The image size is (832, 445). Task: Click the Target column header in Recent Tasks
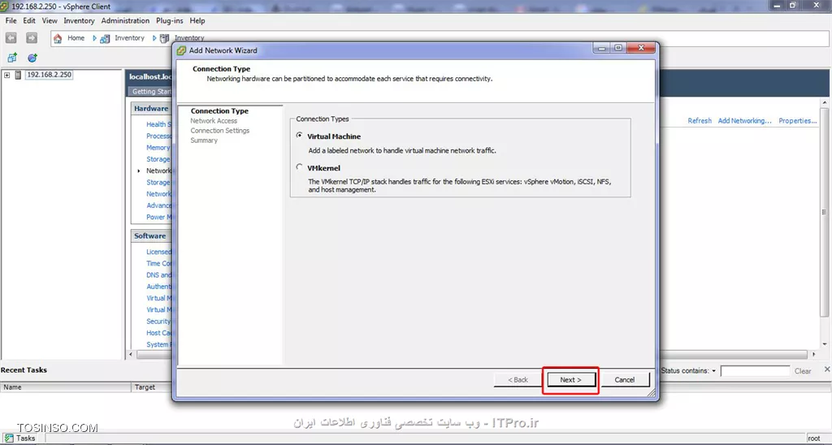[x=152, y=387]
